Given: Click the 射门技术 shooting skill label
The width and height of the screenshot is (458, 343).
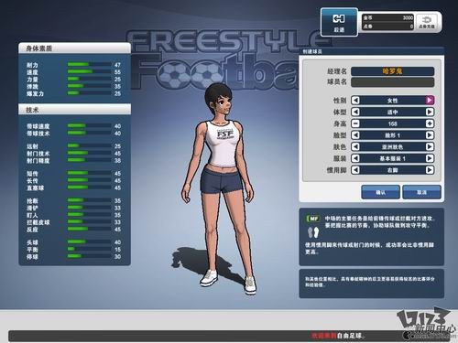Looking at the screenshot, I should [x=38, y=154].
